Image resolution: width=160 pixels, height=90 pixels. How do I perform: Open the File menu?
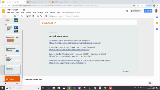pyautogui.click(x=9, y=13)
